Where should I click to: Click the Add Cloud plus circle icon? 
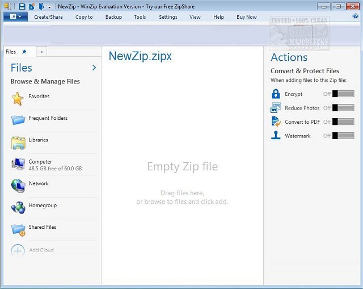point(18,251)
